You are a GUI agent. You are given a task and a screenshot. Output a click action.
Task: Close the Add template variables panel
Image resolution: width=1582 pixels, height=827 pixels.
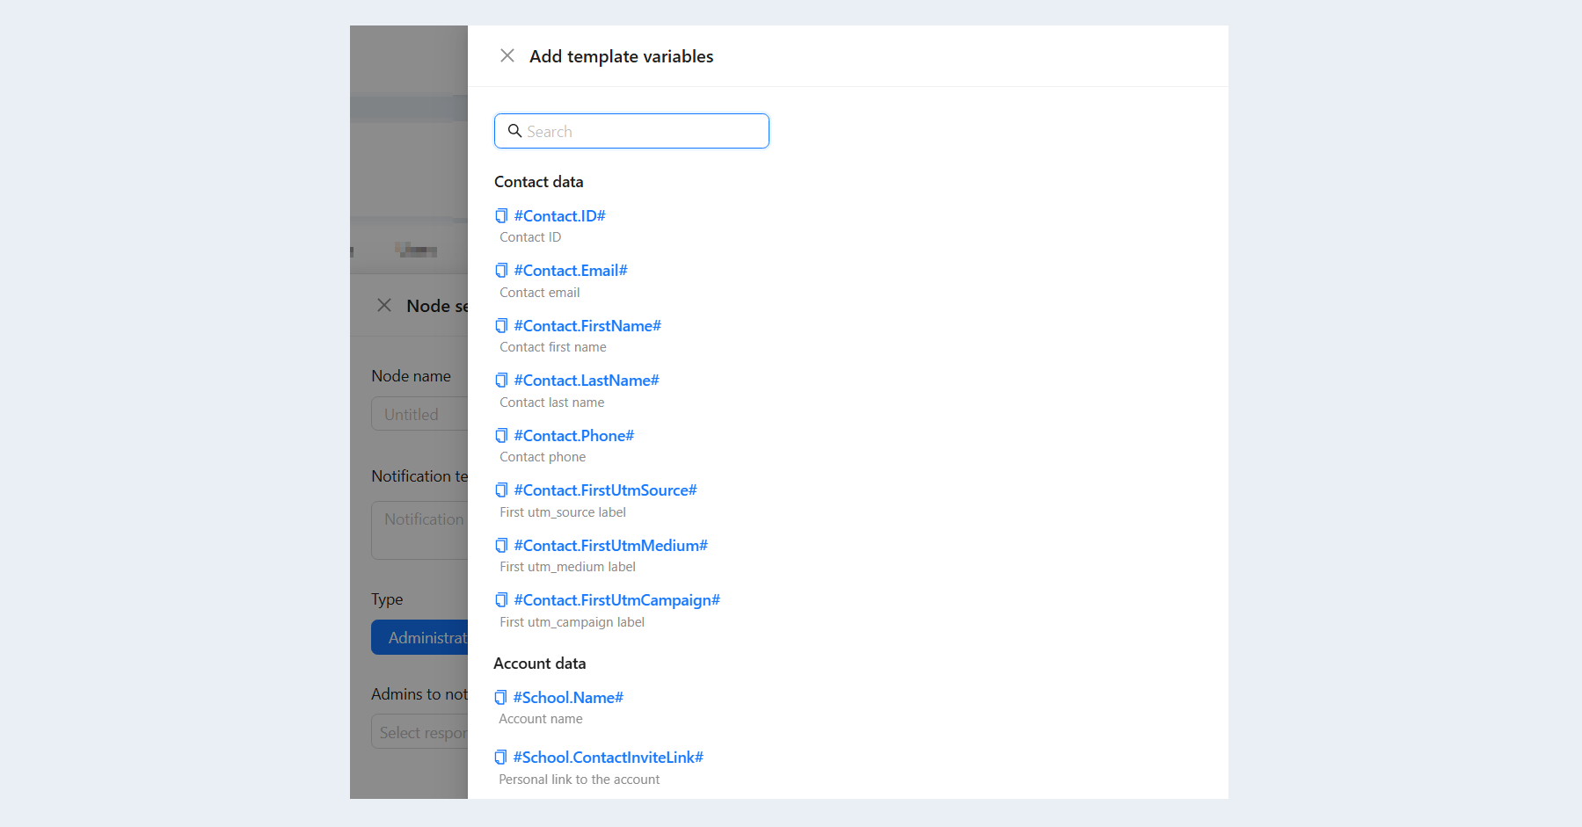(x=507, y=56)
